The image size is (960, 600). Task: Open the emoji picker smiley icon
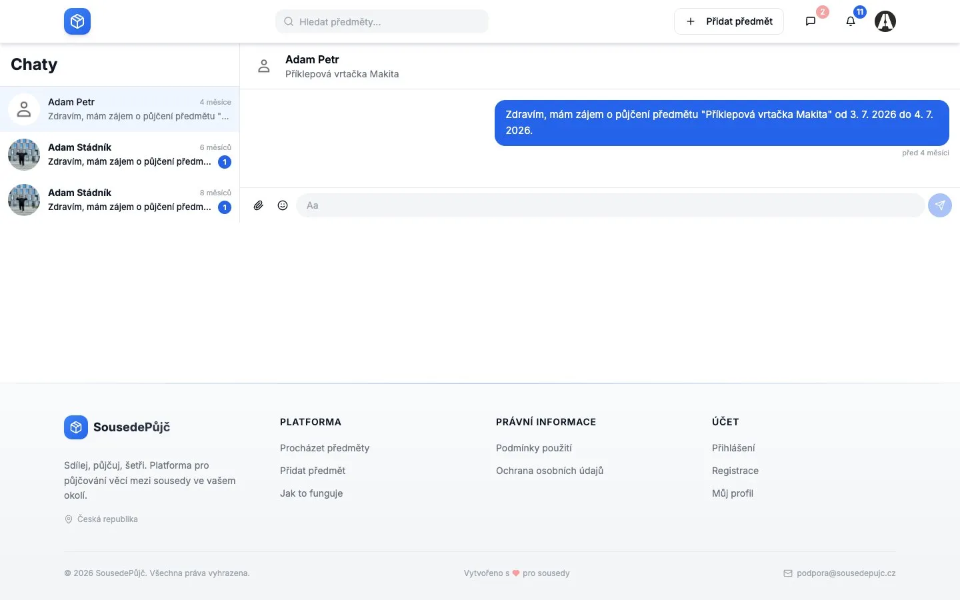coord(283,205)
